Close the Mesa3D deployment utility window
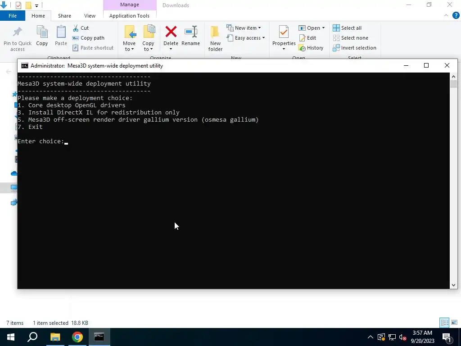 point(447,65)
